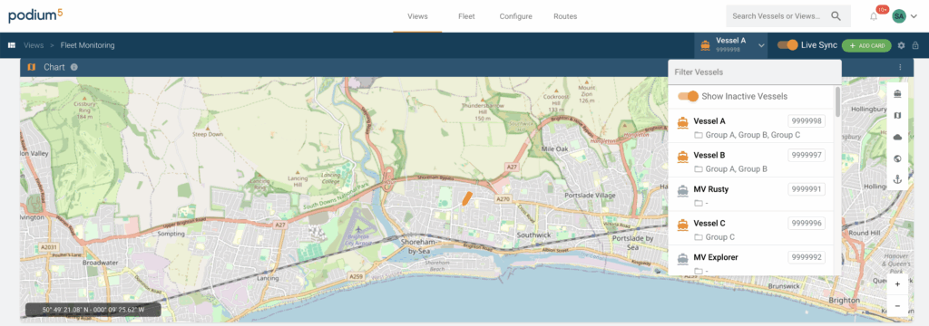Open the notifications bell icon

874,16
